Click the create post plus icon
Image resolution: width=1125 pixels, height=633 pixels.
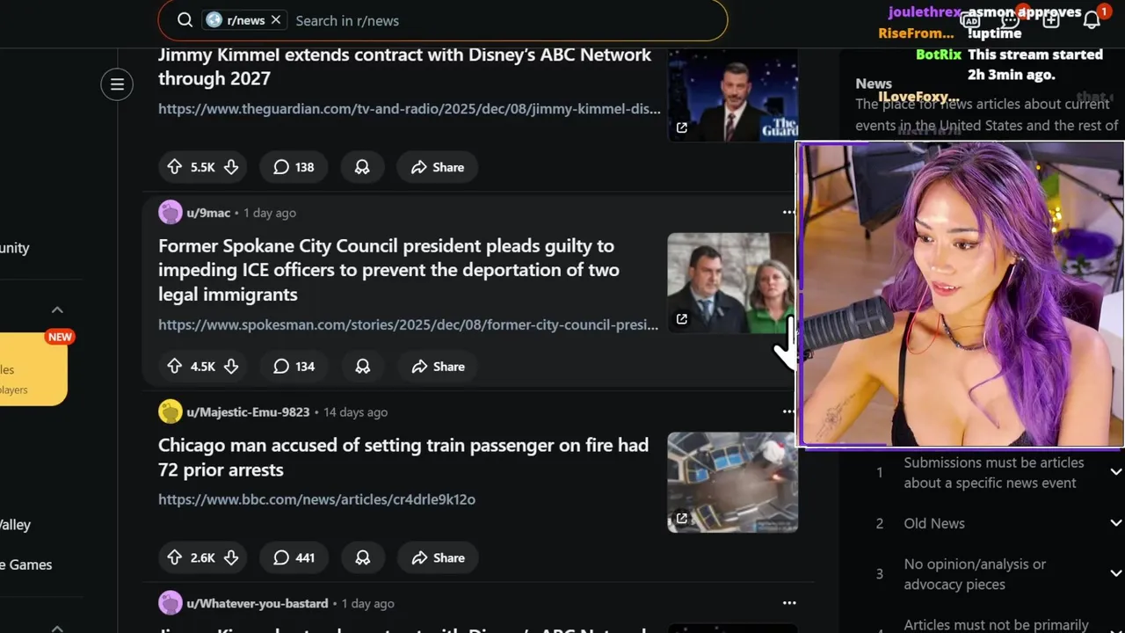pyautogui.click(x=1050, y=20)
